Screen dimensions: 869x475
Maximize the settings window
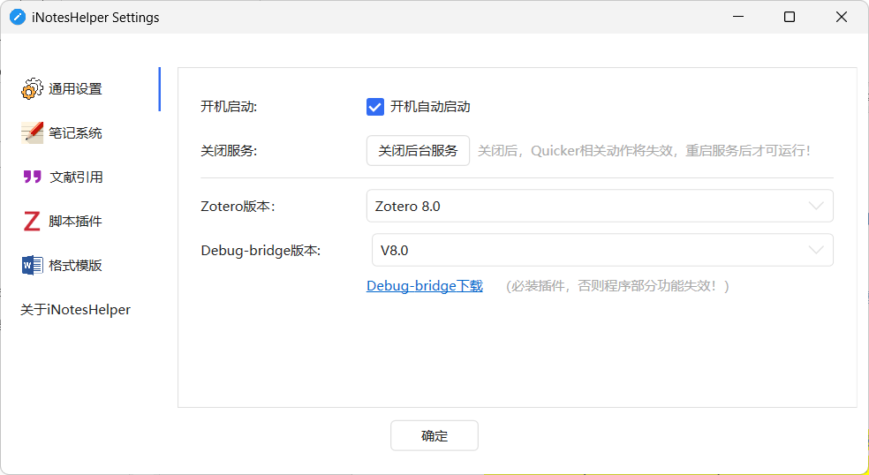point(790,17)
